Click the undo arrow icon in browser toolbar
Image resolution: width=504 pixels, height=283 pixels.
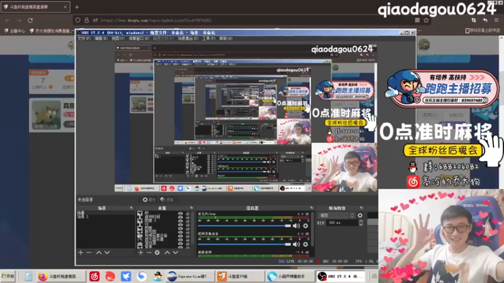coord(485,20)
